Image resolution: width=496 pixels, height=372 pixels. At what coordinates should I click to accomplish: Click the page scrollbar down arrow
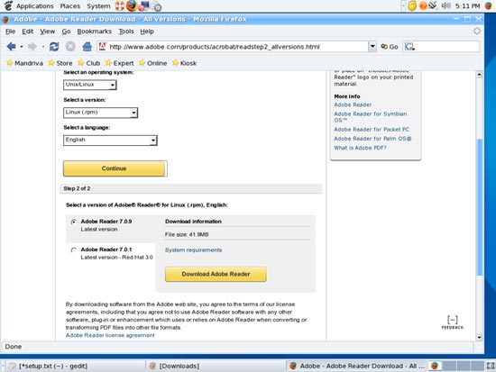[479, 337]
